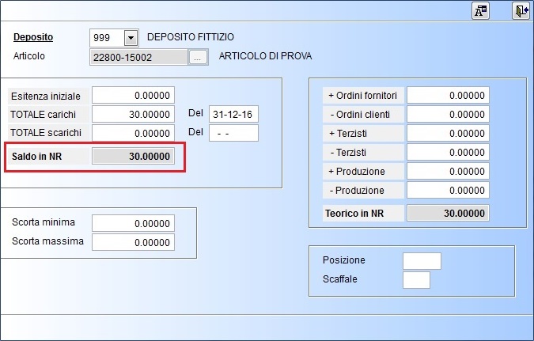Click the underlined Deposito label
The width and height of the screenshot is (534, 341).
coord(35,37)
